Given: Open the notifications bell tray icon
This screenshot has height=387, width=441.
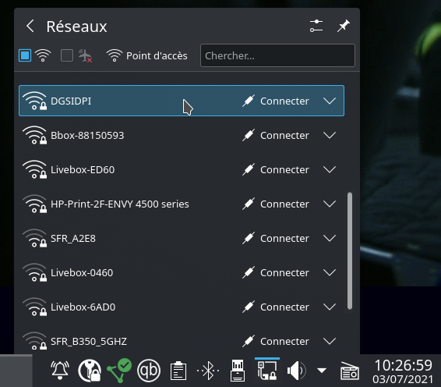Looking at the screenshot, I should coord(60,371).
